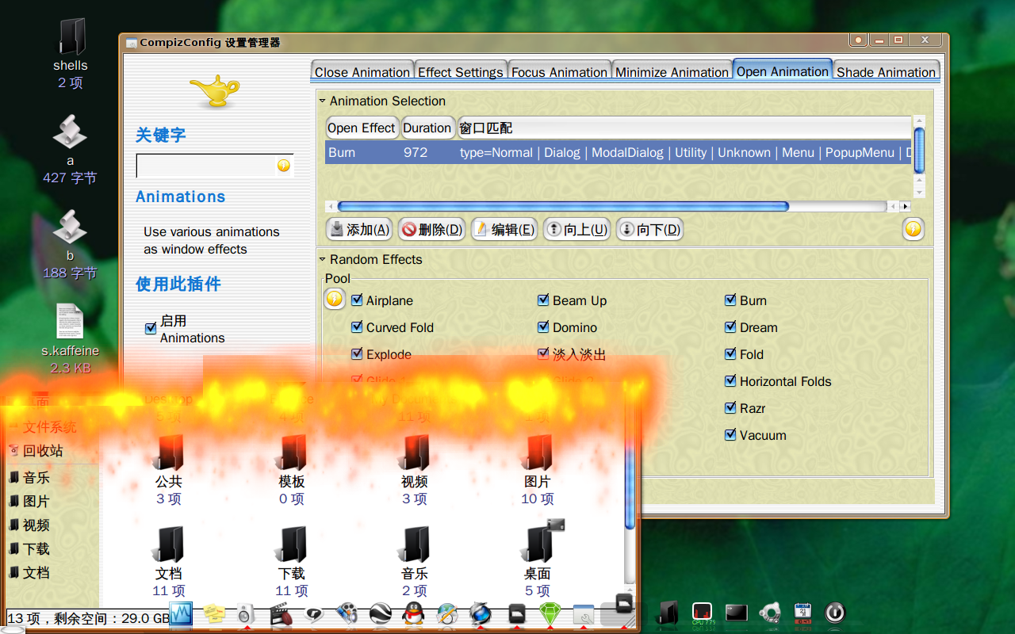Open the Effect Settings tab

click(460, 71)
